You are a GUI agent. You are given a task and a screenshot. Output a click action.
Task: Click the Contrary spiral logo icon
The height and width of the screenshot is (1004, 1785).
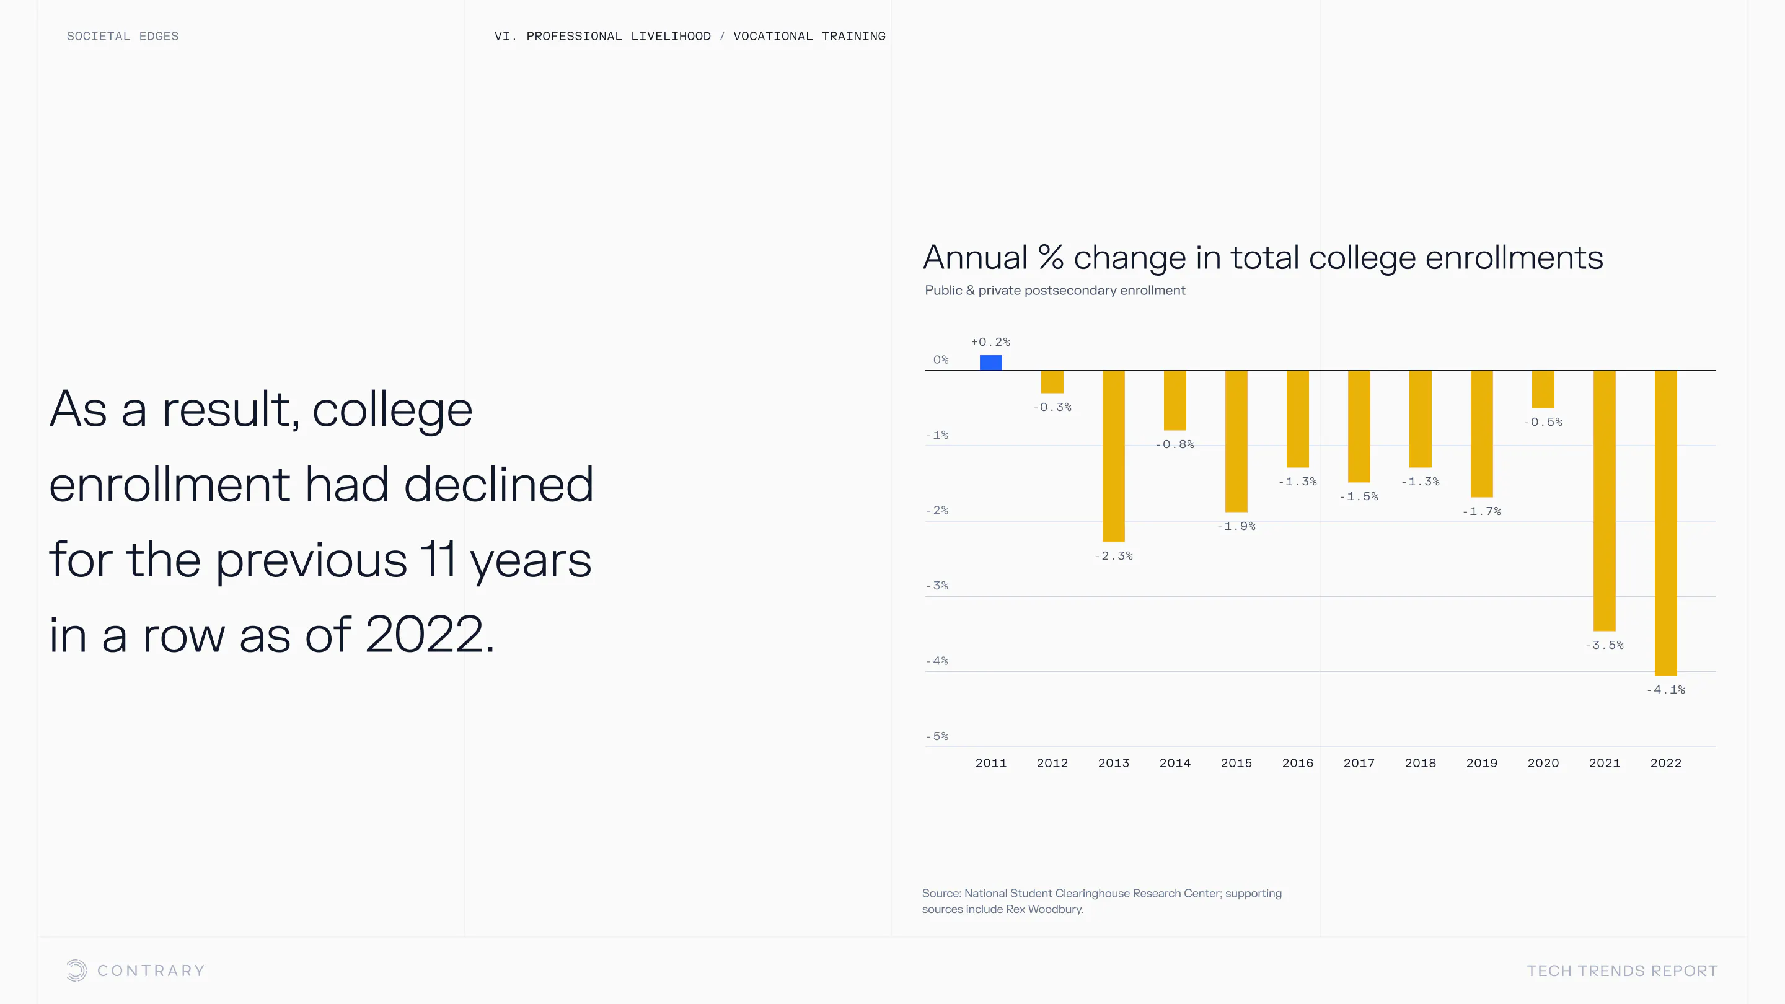[x=76, y=970]
